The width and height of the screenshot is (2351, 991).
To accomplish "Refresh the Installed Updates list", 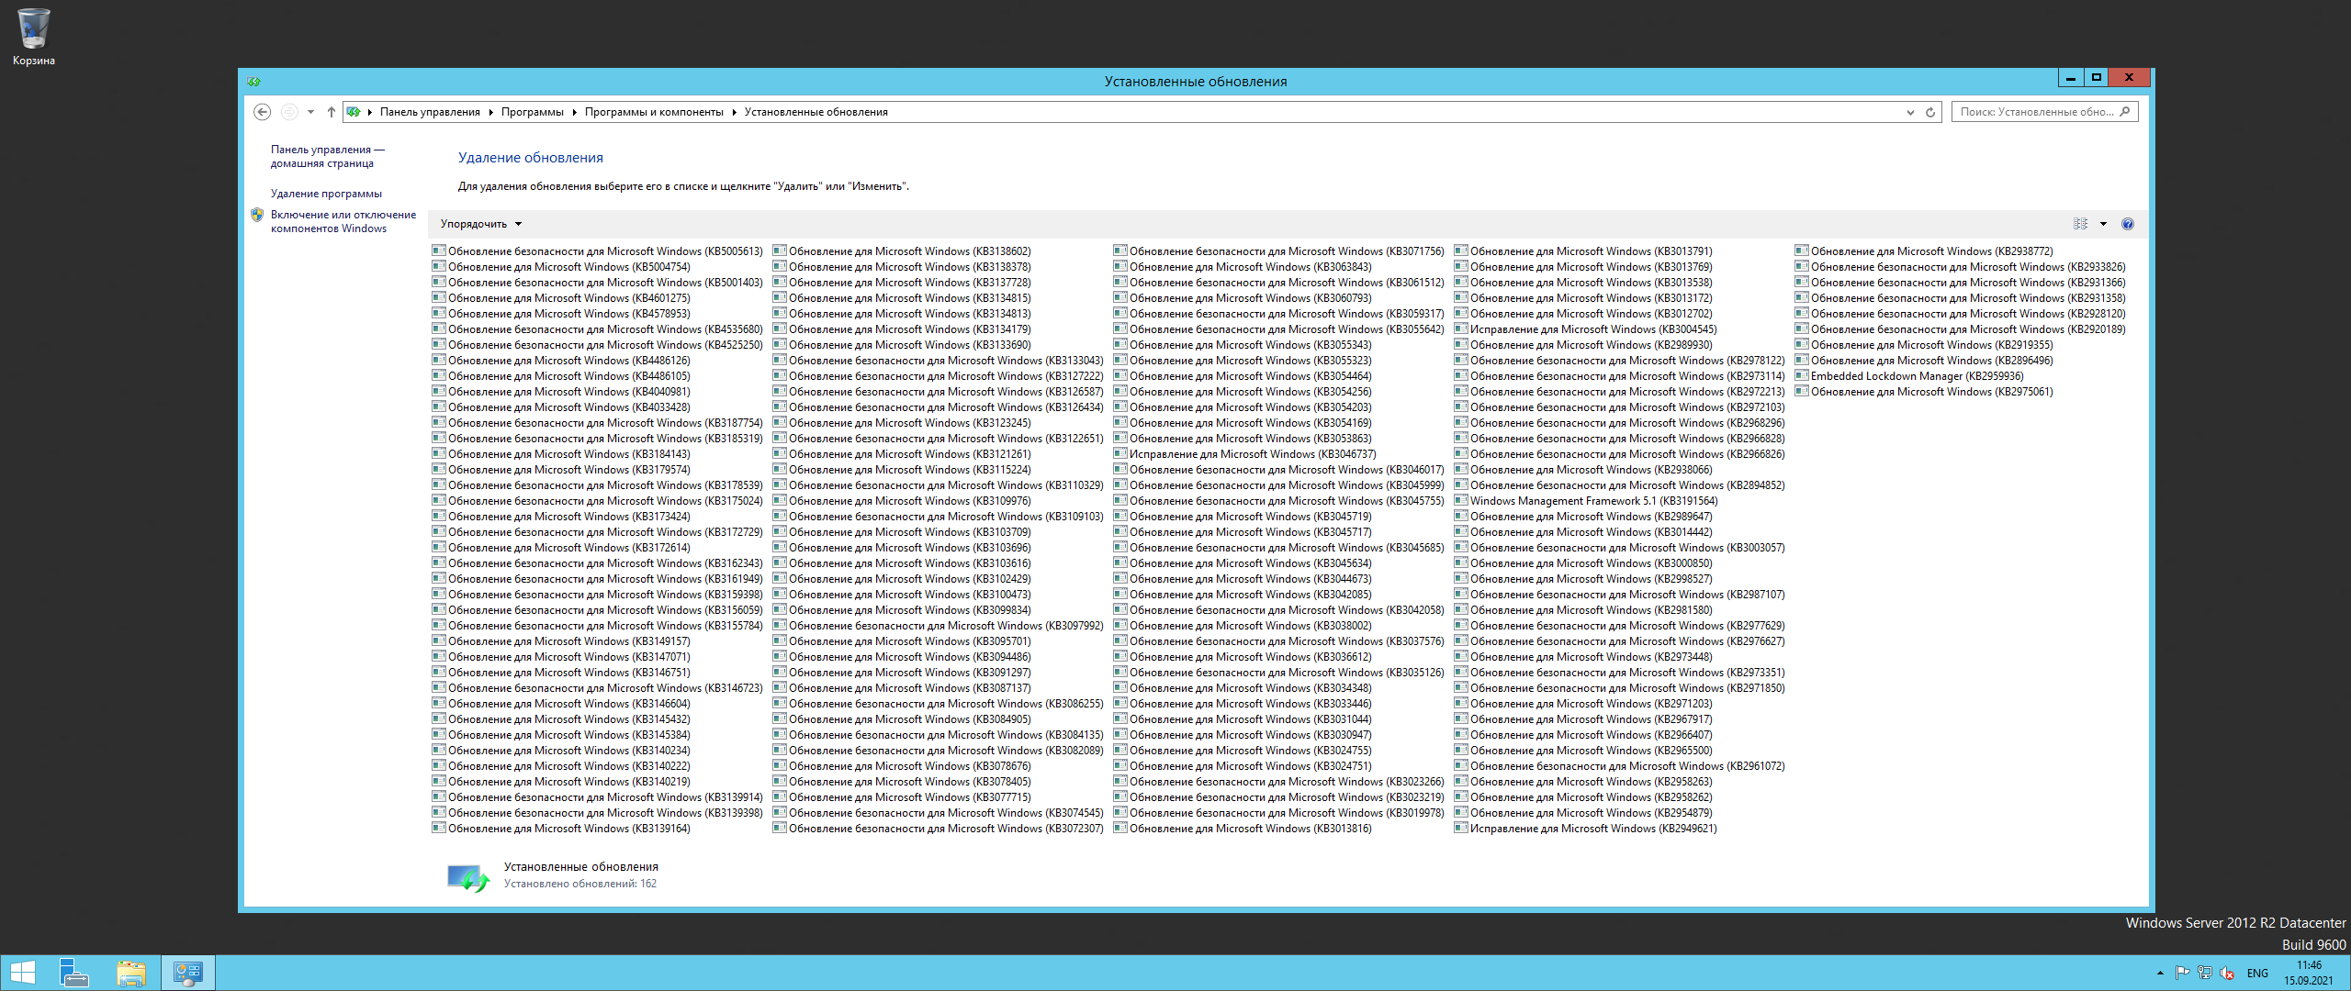I will [x=1930, y=112].
